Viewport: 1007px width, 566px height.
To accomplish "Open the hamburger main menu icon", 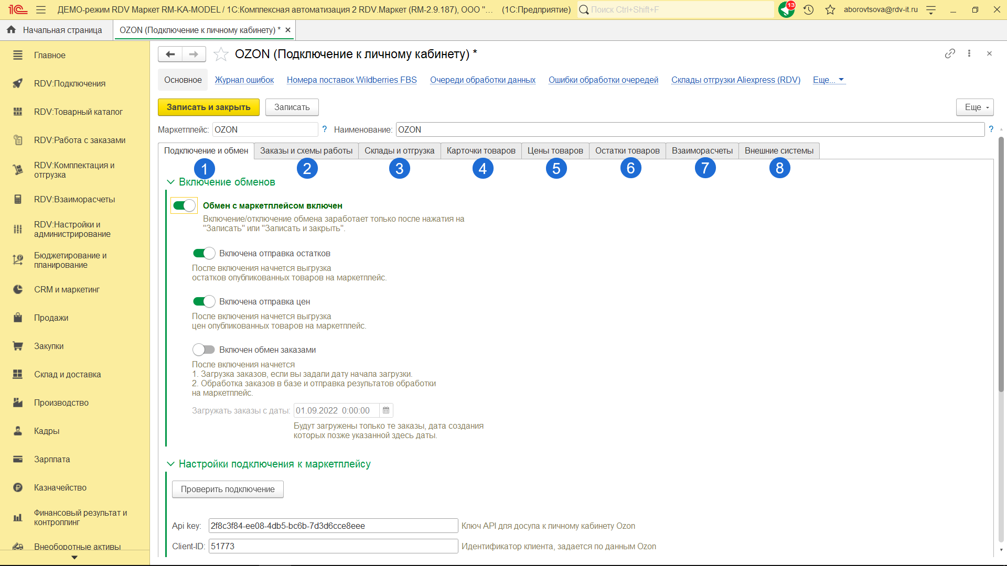I will coord(41,9).
